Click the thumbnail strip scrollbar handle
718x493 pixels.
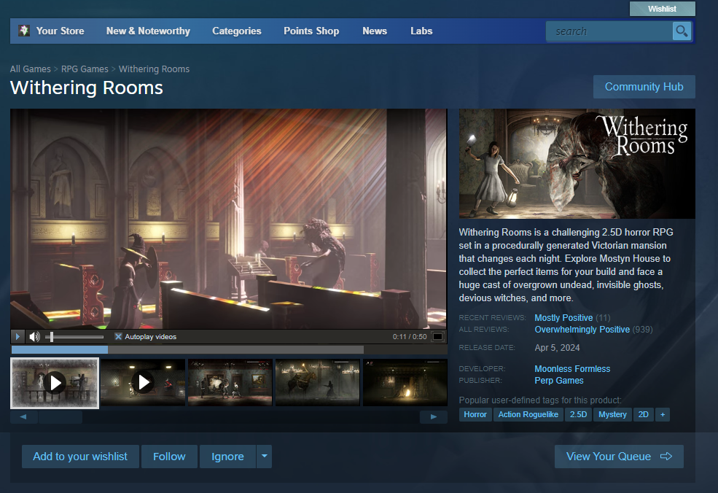(61, 416)
